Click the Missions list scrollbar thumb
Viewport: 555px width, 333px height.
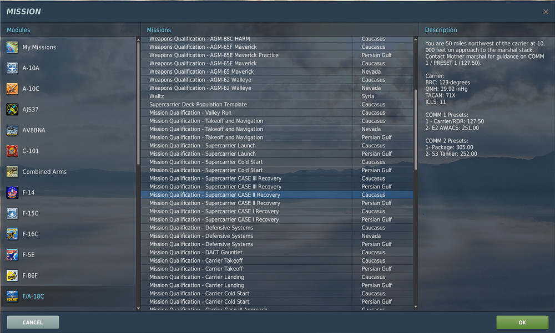(x=416, y=130)
